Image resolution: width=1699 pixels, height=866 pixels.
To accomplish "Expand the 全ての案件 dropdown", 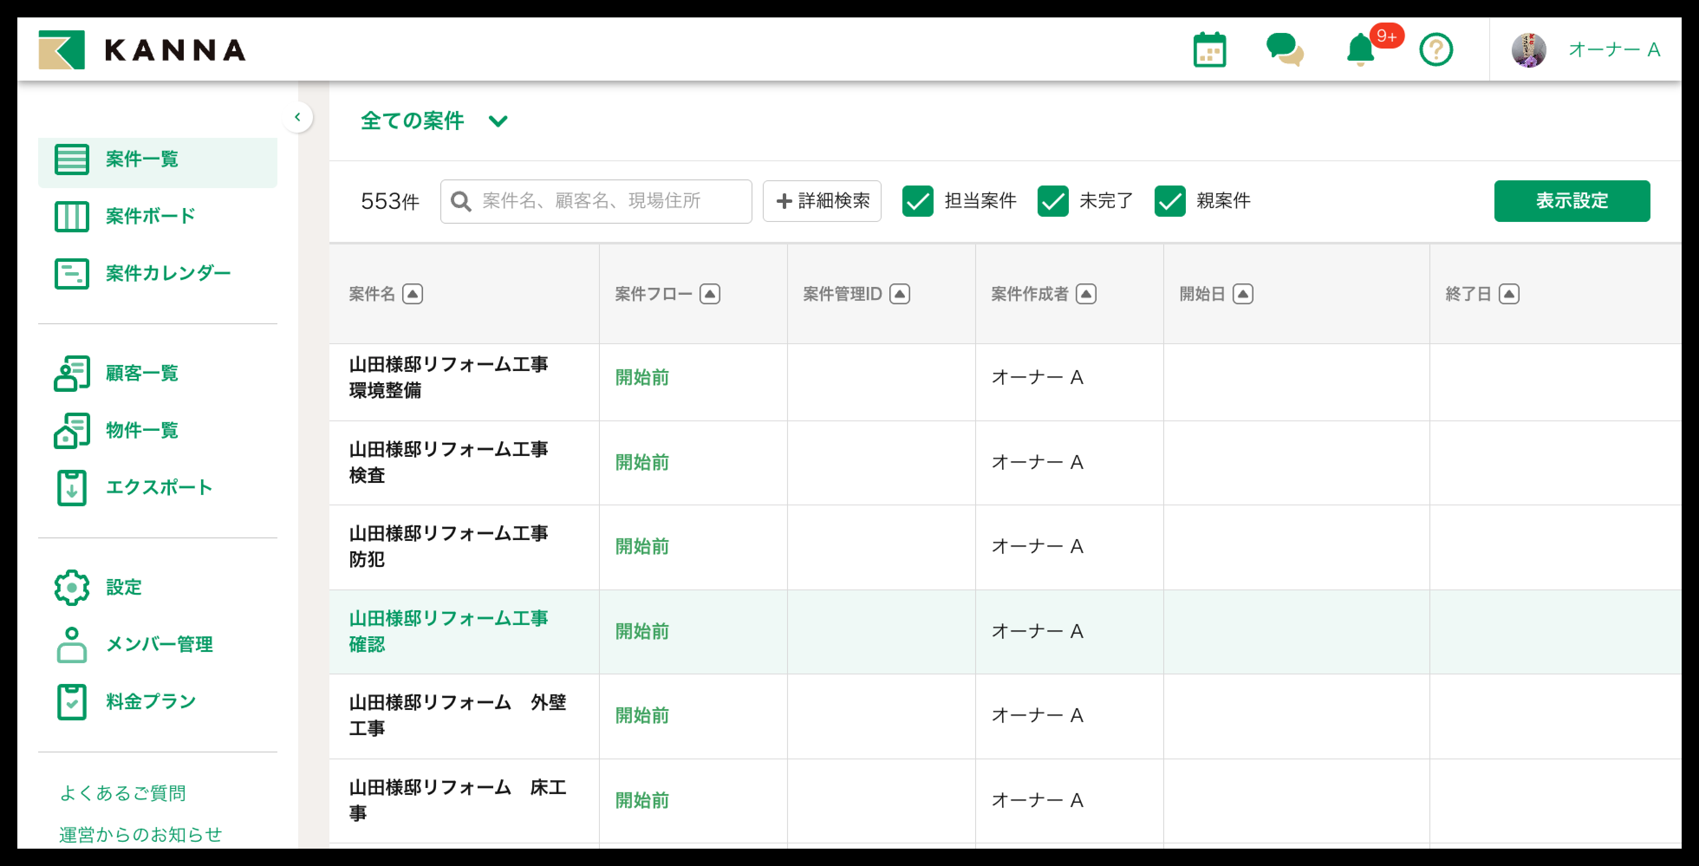I will [498, 121].
